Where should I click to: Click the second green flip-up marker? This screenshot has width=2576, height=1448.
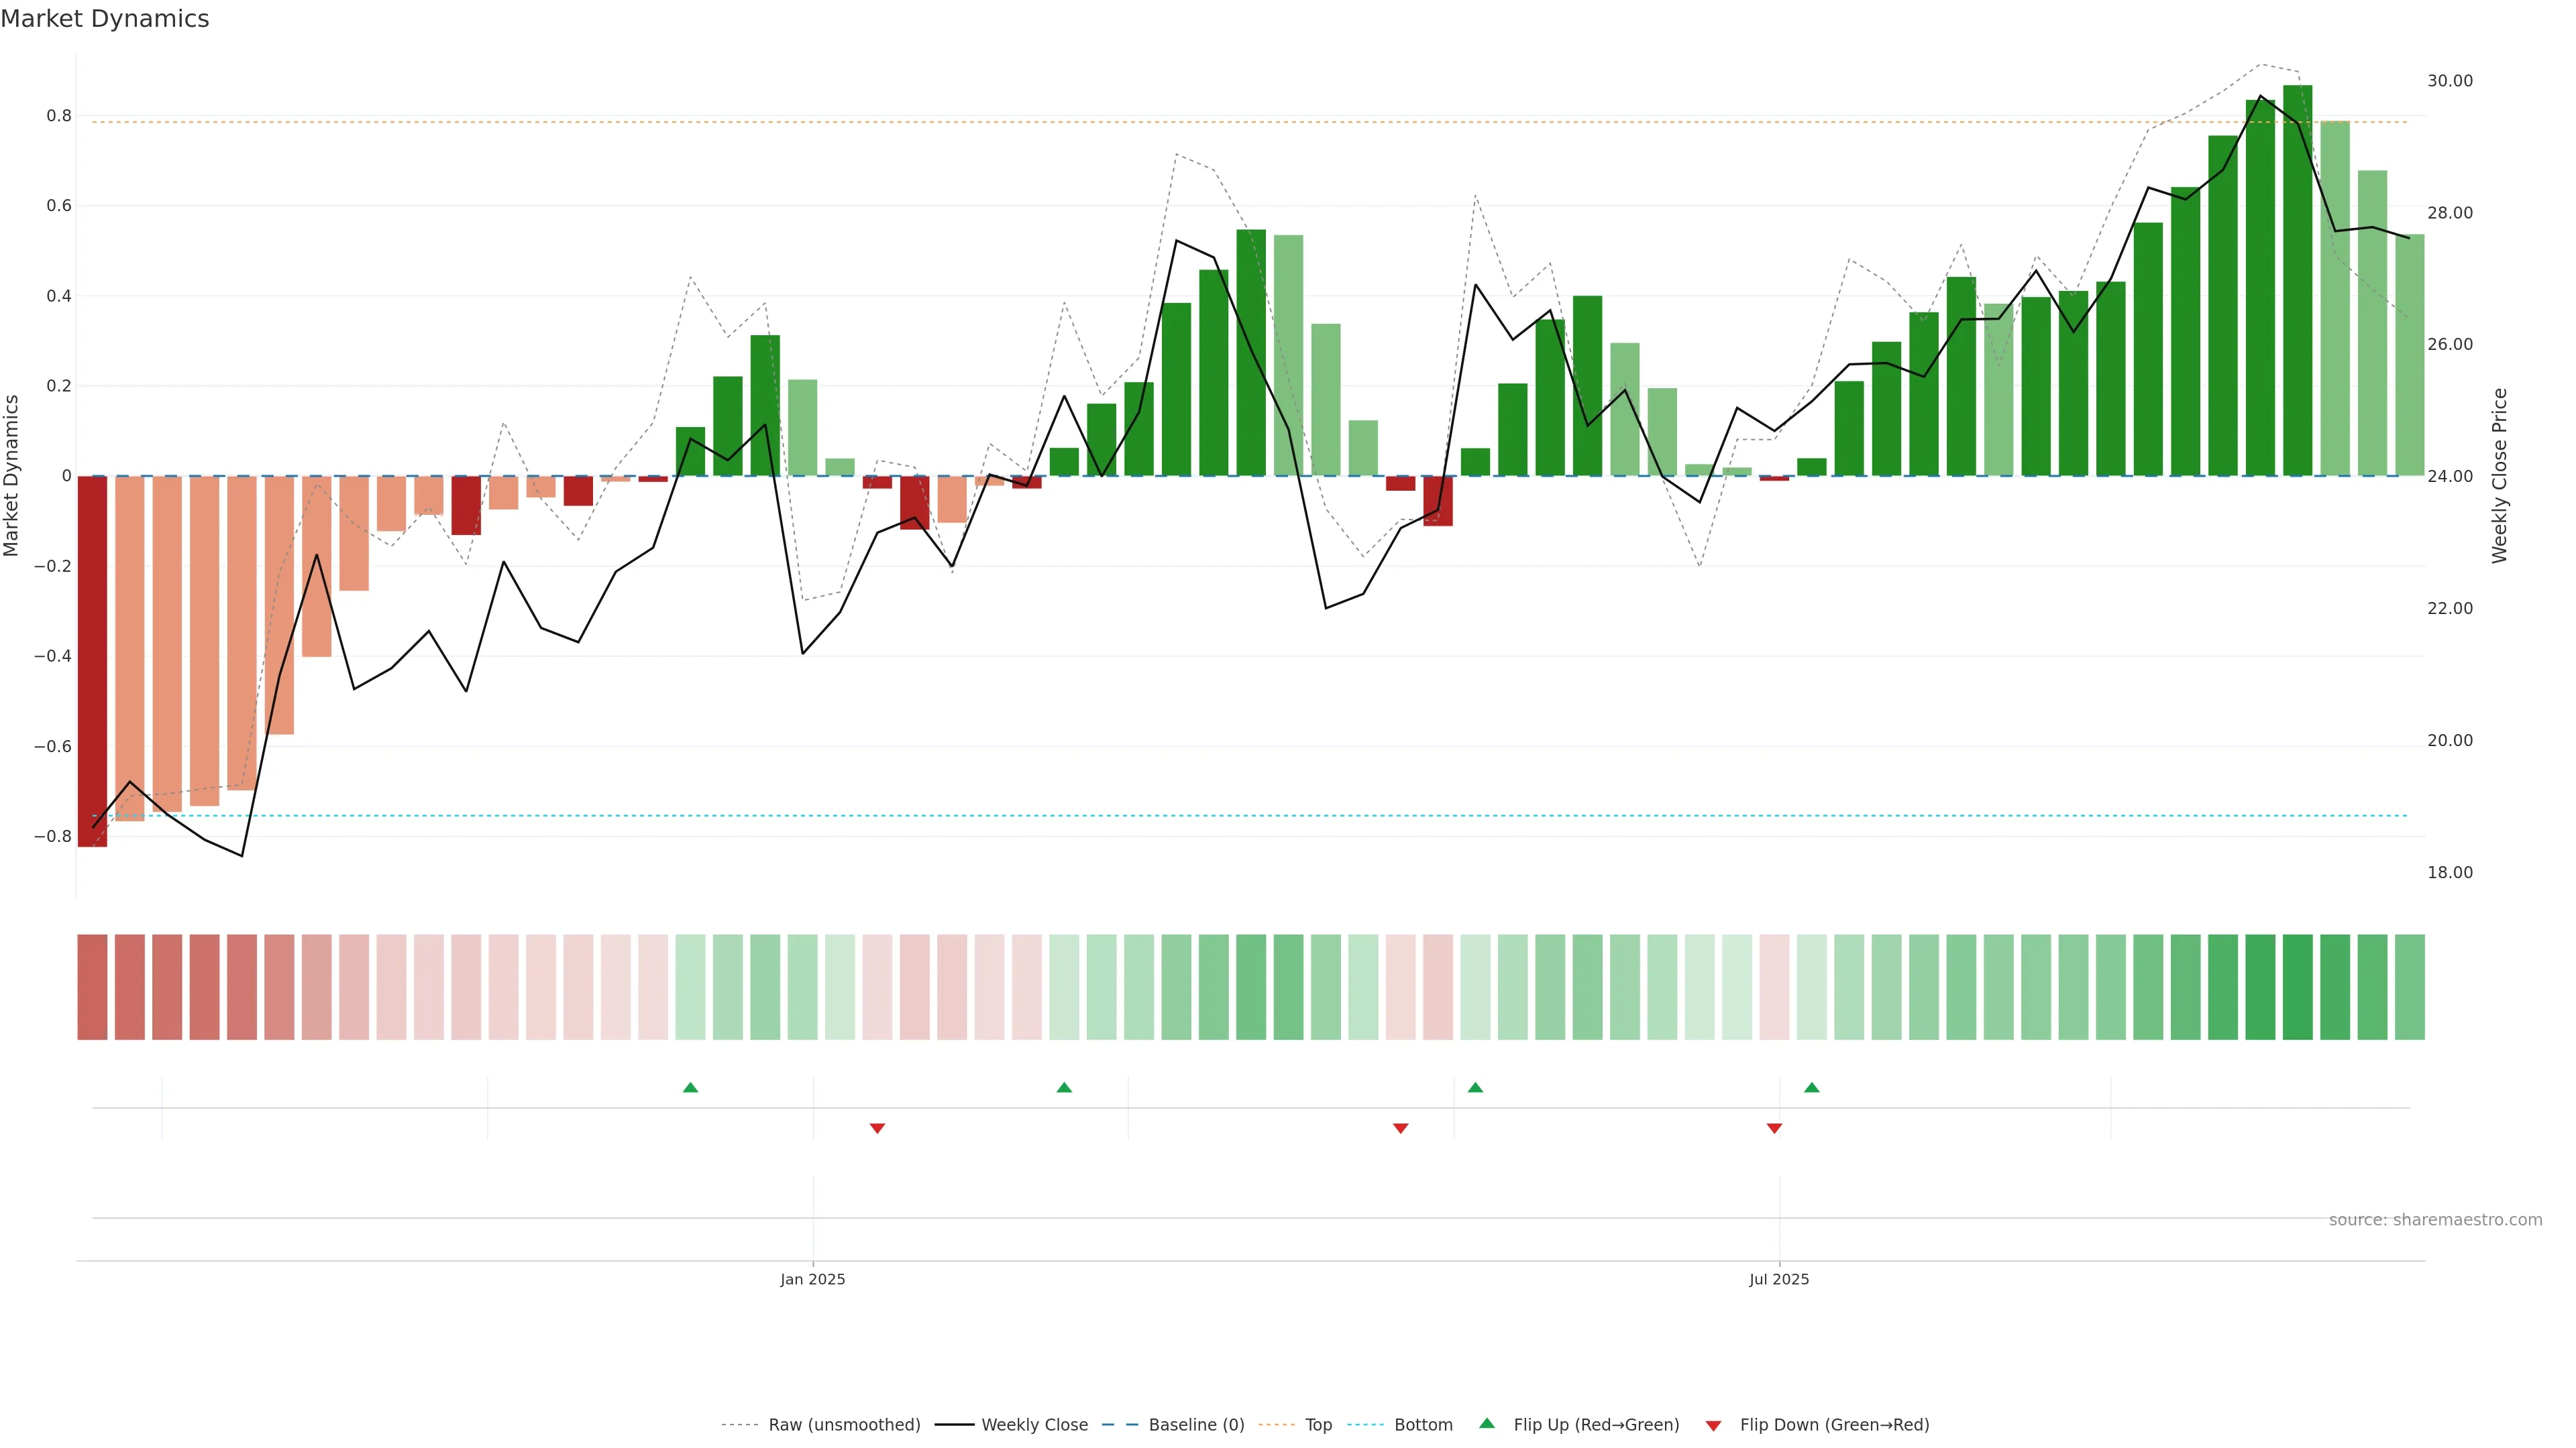click(1064, 1087)
